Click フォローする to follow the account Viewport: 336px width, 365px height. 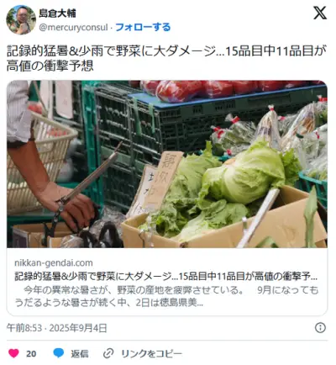click(143, 27)
